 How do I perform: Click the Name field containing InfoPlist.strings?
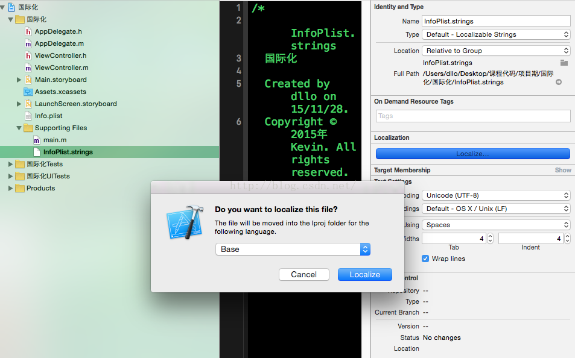pyautogui.click(x=496, y=21)
